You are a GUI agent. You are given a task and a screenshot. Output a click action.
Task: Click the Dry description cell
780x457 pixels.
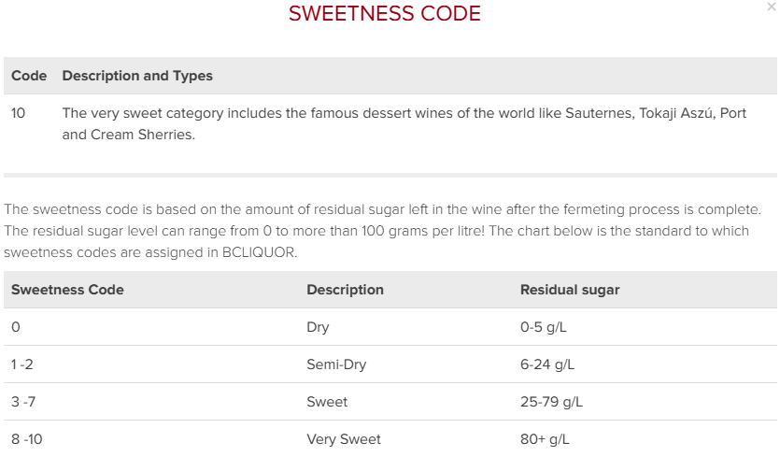pos(318,327)
